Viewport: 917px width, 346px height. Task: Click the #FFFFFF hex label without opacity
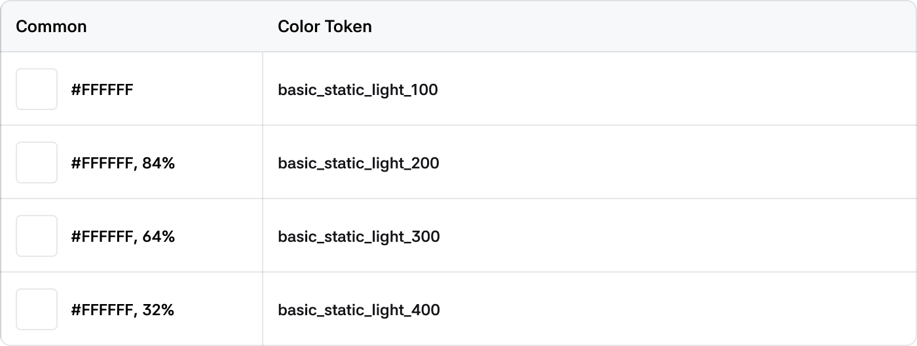(x=102, y=90)
